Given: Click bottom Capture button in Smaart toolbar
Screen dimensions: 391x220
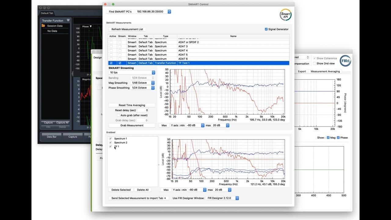Looking at the screenshot, I should 73,137.
